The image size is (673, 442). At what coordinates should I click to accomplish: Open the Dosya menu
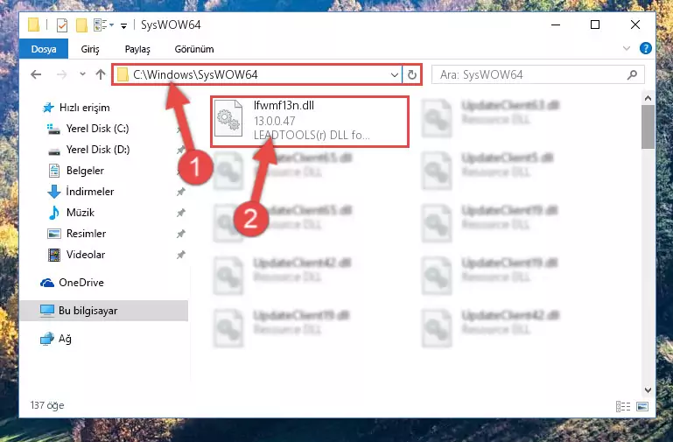pyautogui.click(x=44, y=49)
